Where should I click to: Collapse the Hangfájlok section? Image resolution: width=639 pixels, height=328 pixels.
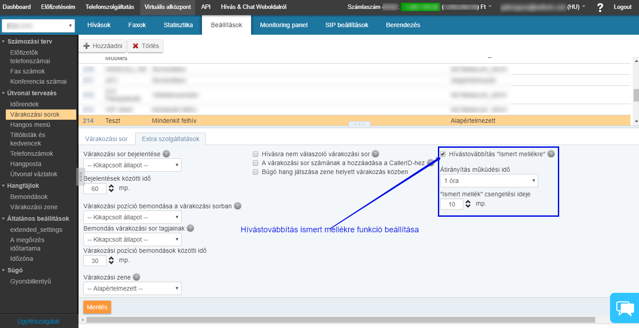tap(23, 186)
